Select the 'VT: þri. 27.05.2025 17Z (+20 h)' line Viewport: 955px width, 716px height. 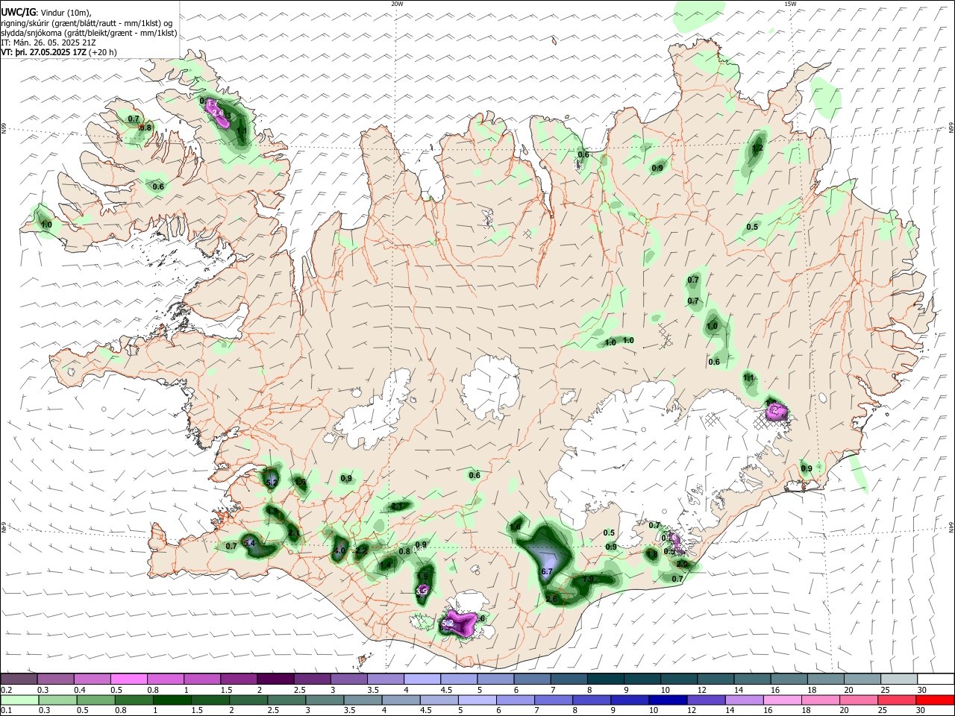coord(59,52)
